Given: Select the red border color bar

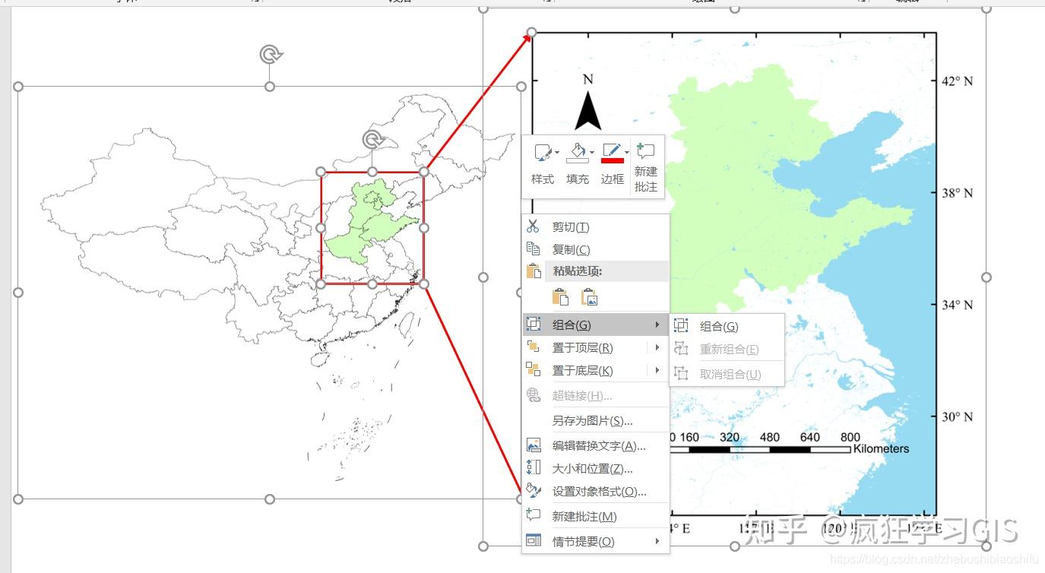Looking at the screenshot, I should (612, 160).
